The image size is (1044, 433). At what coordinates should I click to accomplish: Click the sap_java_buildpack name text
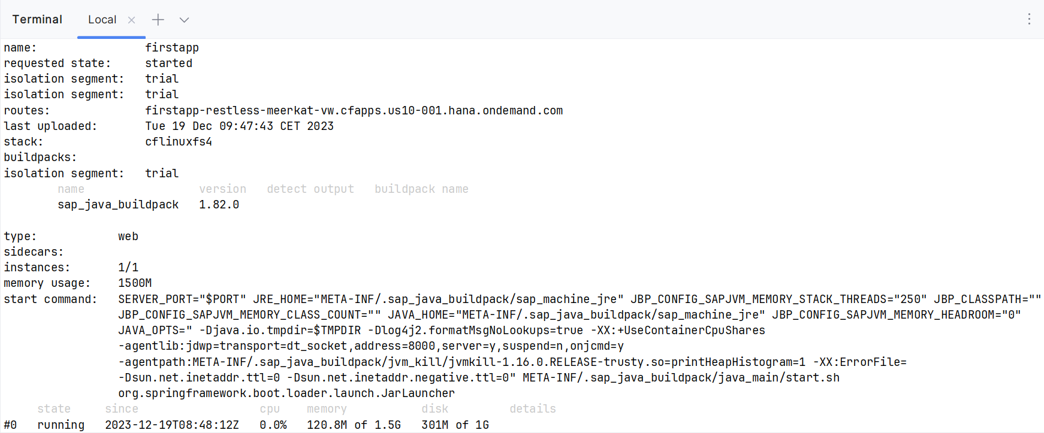pos(118,205)
